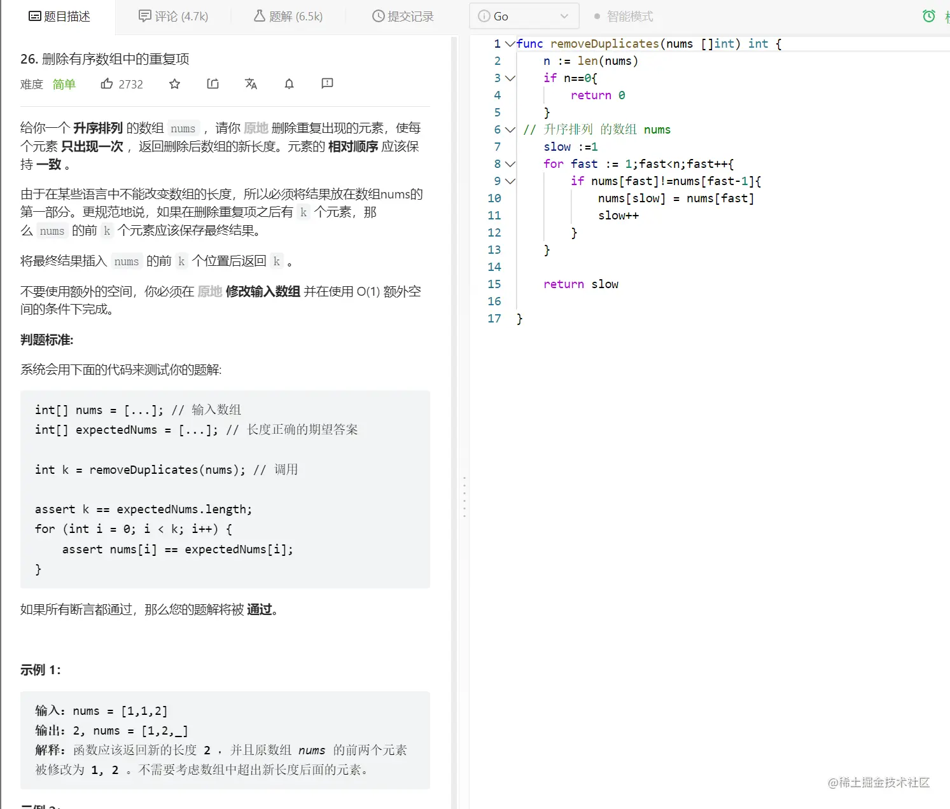The image size is (950, 809).
Task: Collapse the for loop fold arrow
Action: [510, 164]
